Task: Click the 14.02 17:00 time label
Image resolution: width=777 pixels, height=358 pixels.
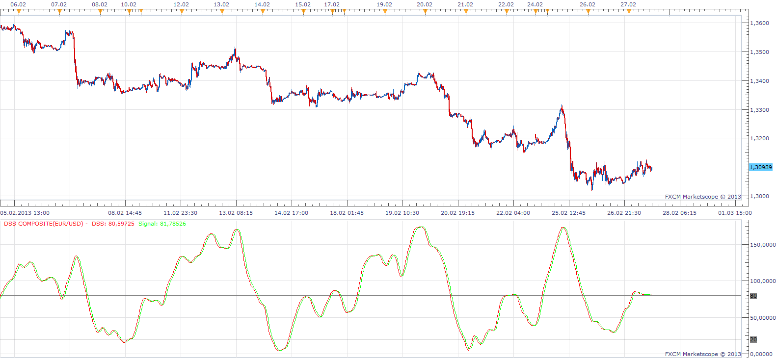Action: click(291, 213)
